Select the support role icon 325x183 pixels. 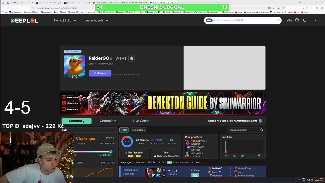[x=259, y=156]
